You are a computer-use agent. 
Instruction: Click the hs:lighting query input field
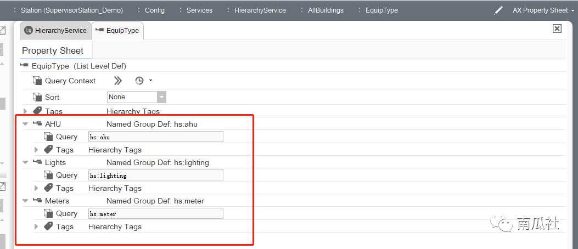(x=155, y=176)
